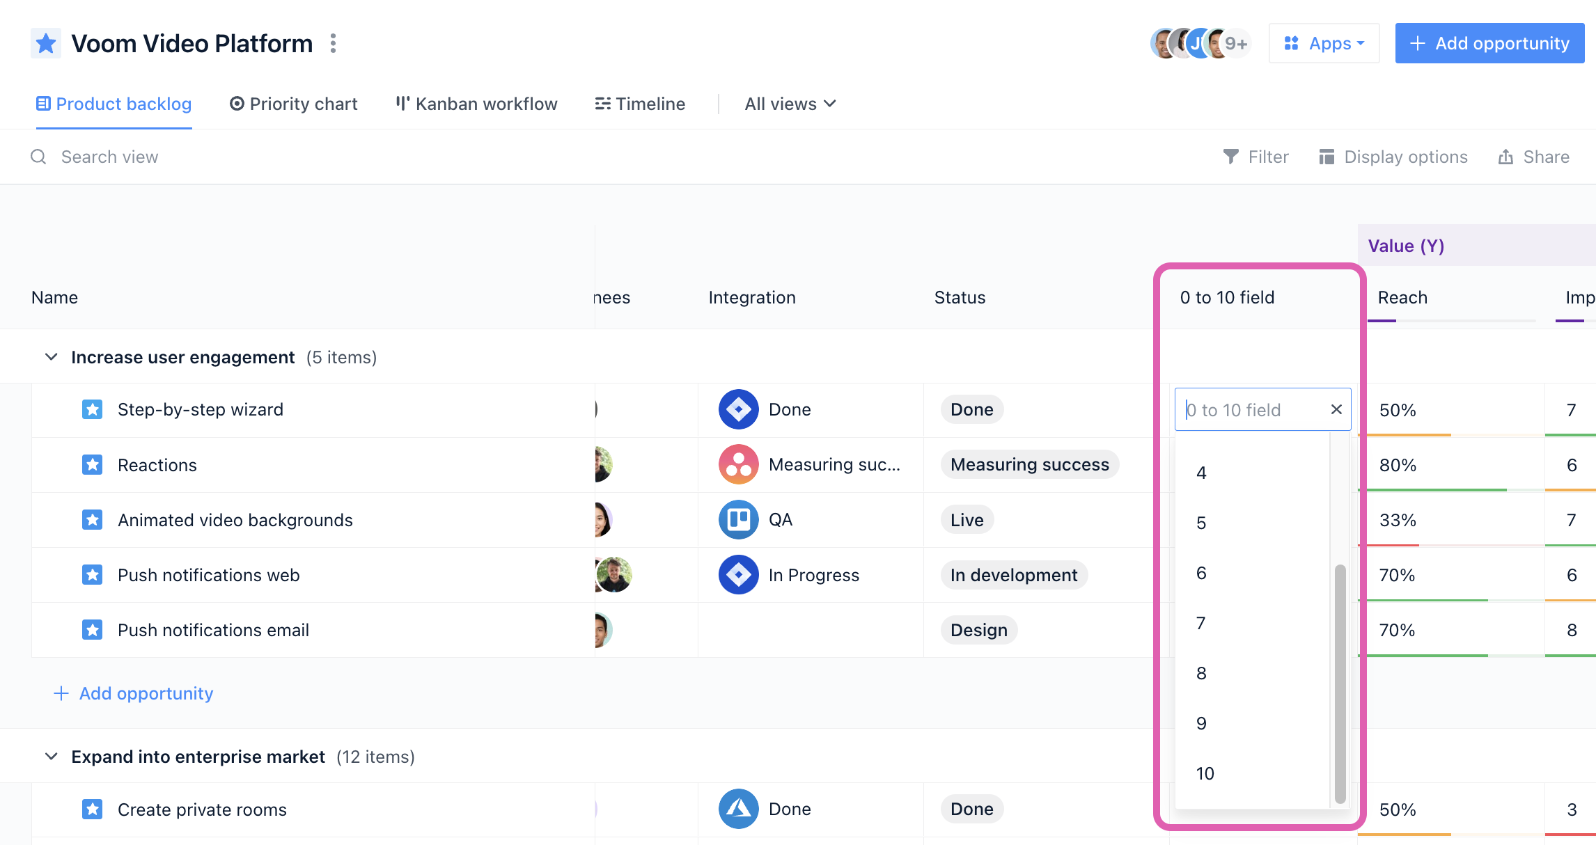Open Display options

1393,157
